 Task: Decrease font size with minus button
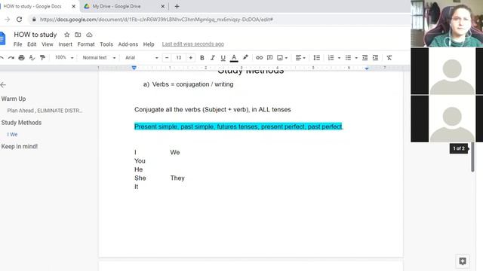167,58
